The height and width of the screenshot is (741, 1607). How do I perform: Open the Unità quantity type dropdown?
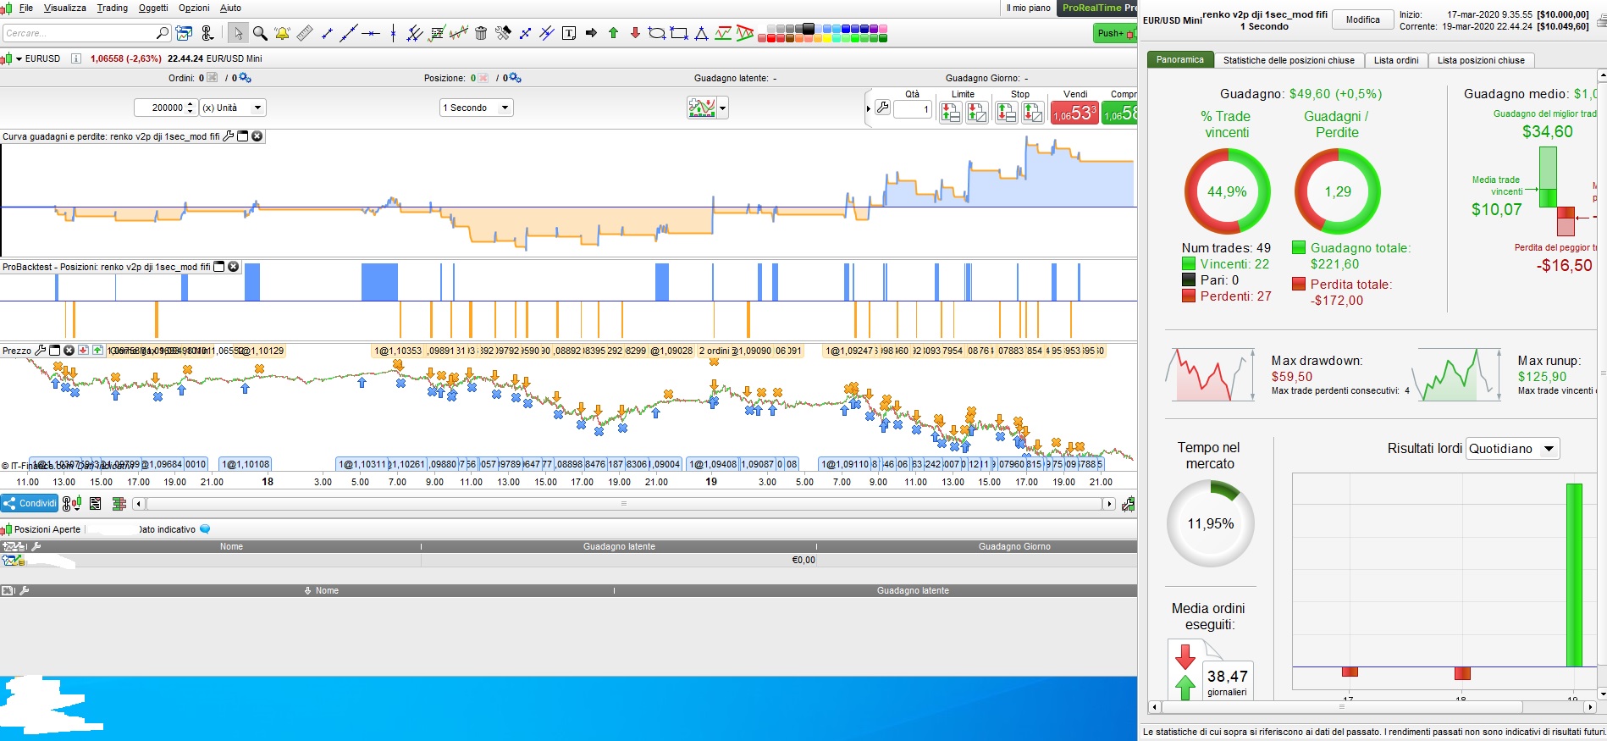(233, 108)
